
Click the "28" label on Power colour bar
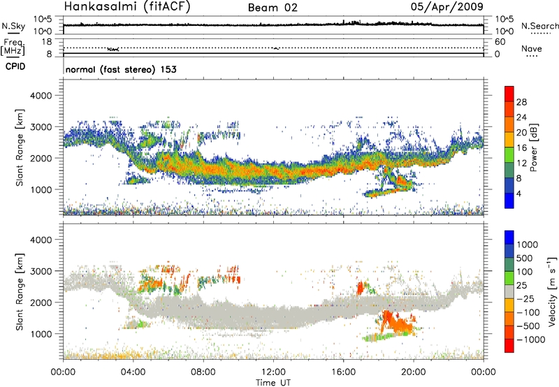click(x=521, y=102)
